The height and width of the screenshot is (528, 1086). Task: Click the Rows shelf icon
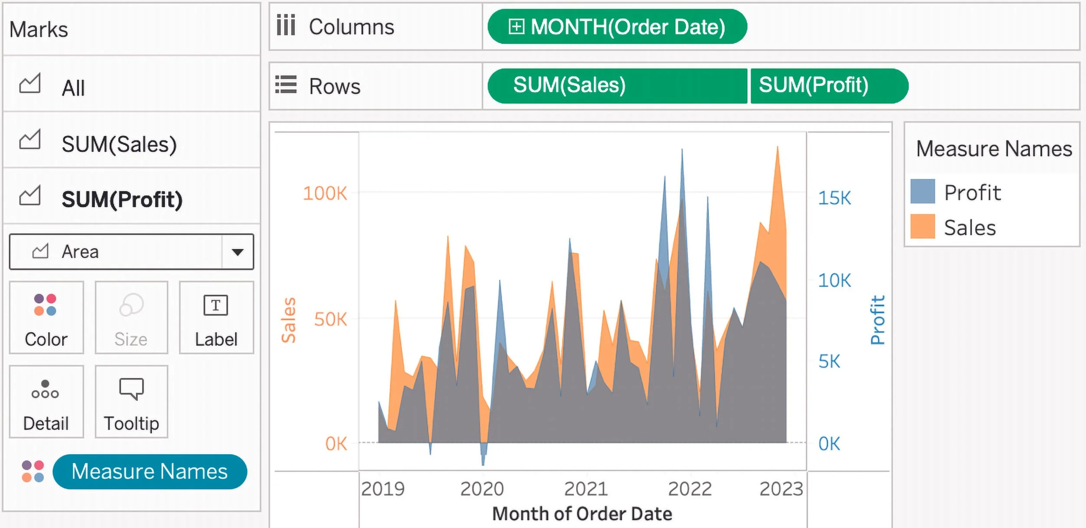(286, 85)
